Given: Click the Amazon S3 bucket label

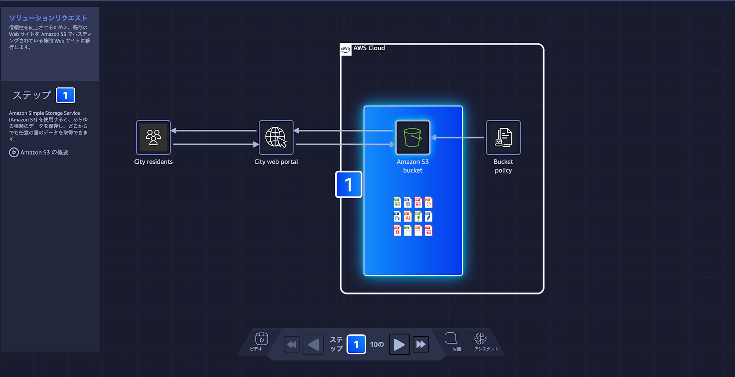Looking at the screenshot, I should pos(413,166).
